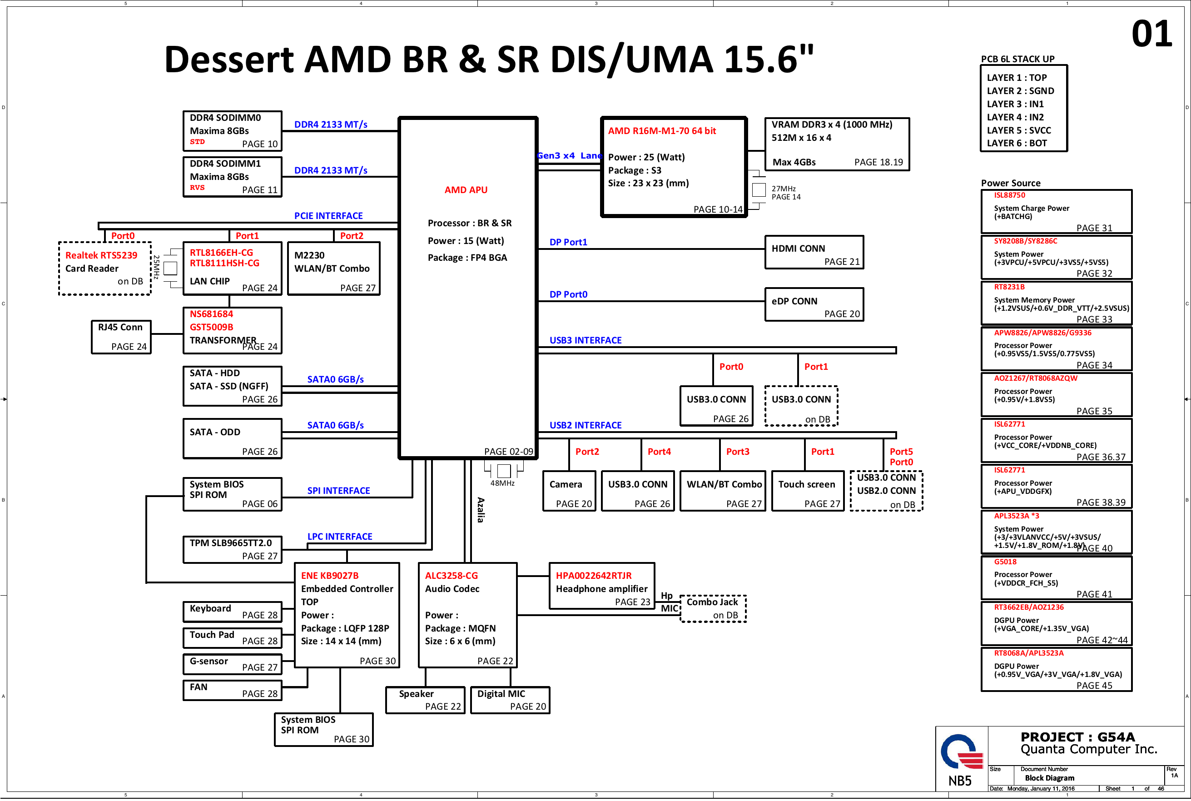This screenshot has height=801, width=1191.
Task: Click the PCIE INTERFACE label
Action: tap(328, 216)
